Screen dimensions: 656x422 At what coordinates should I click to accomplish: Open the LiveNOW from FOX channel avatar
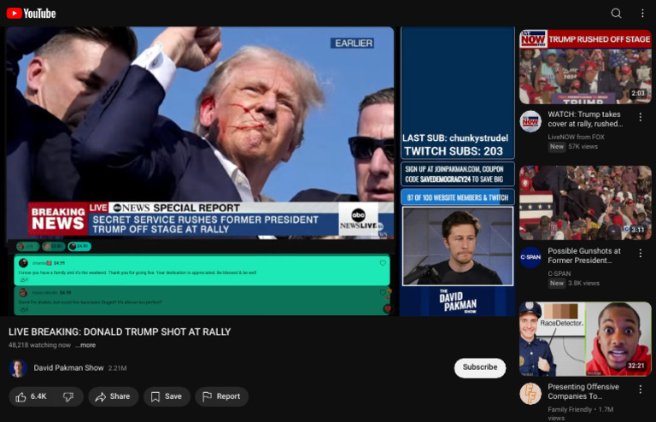pos(530,121)
